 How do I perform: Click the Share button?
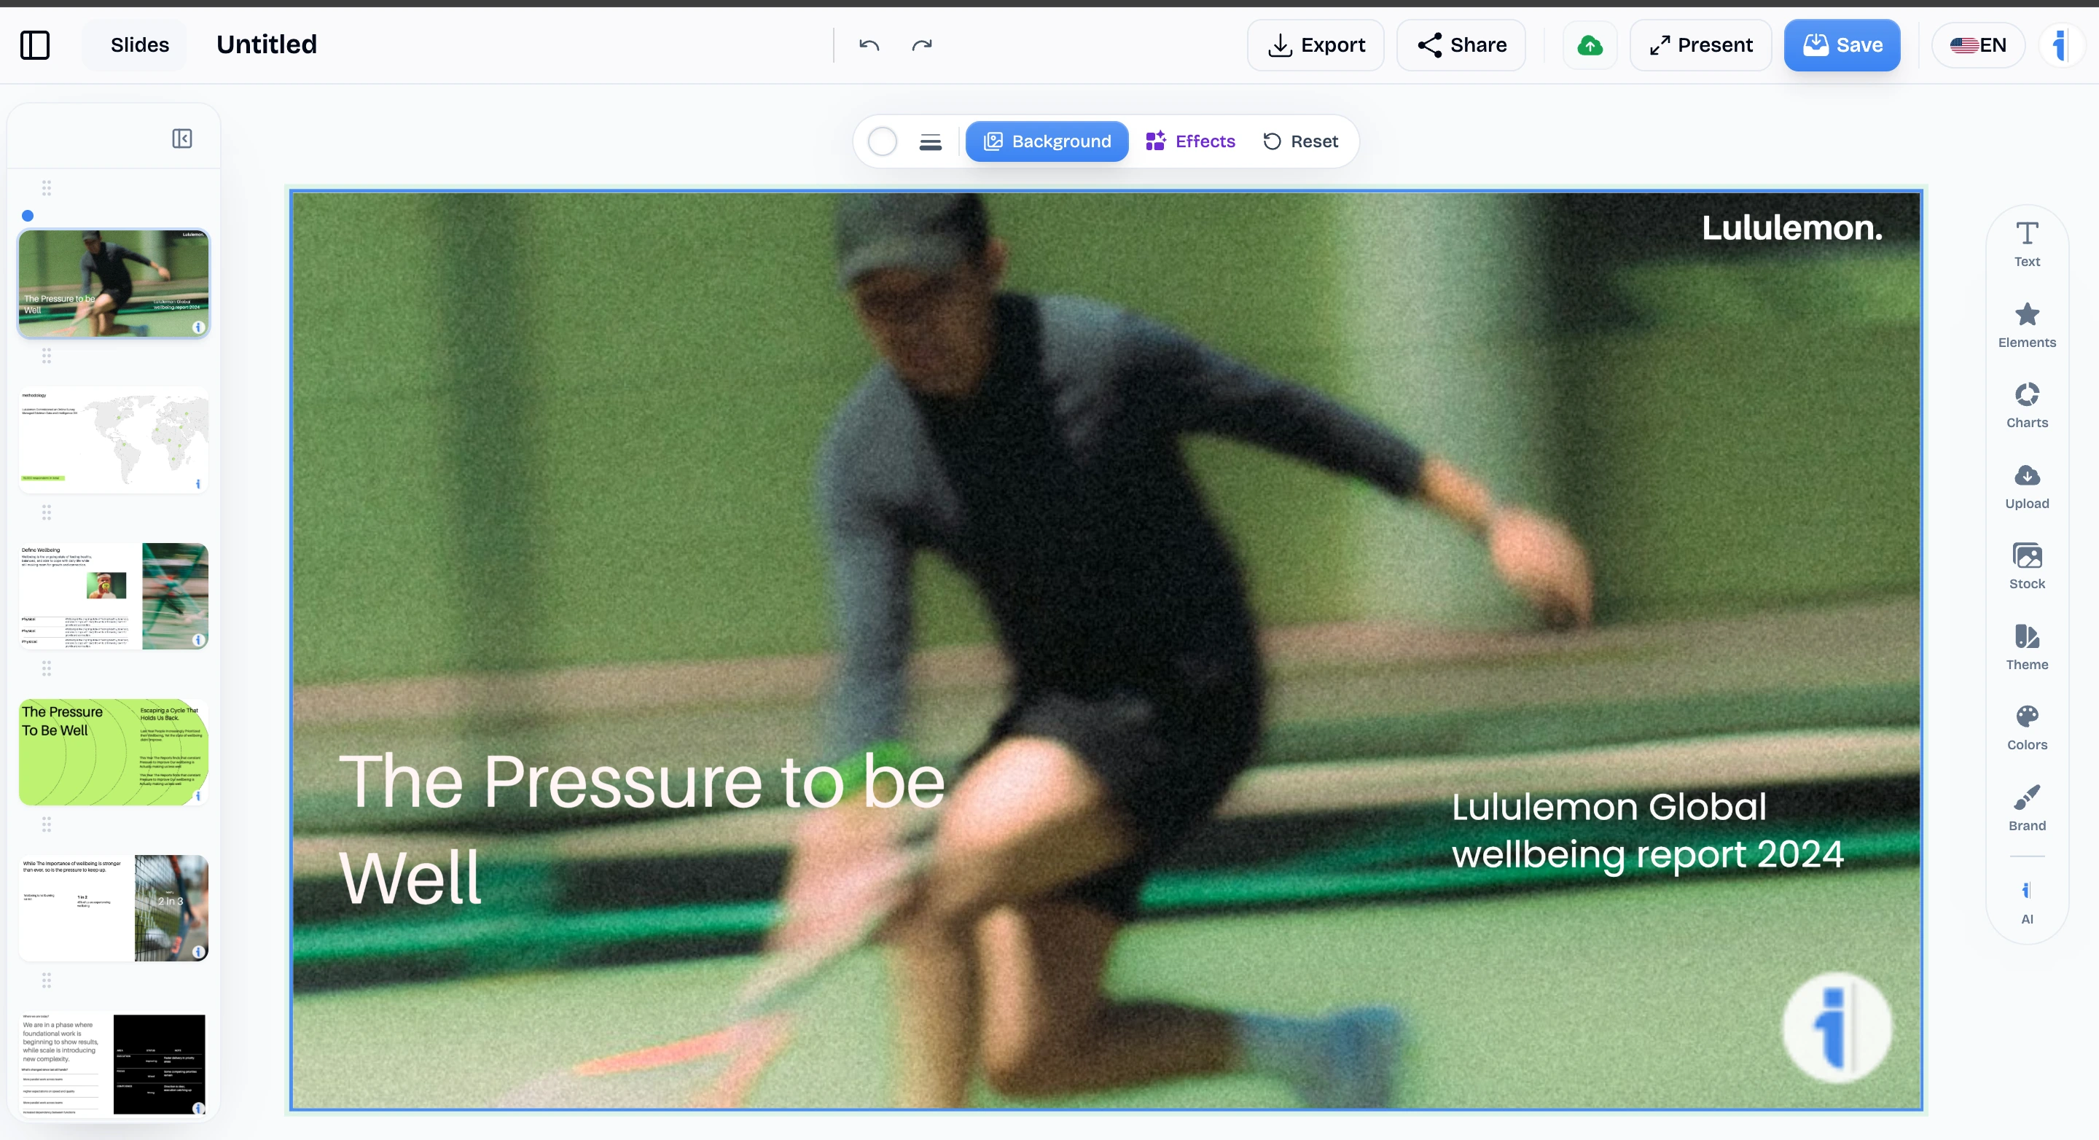tap(1461, 44)
